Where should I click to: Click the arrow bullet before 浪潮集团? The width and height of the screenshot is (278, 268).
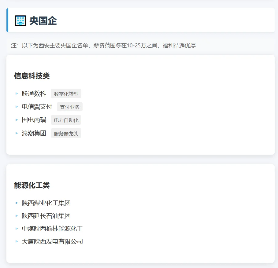pyautogui.click(x=17, y=133)
